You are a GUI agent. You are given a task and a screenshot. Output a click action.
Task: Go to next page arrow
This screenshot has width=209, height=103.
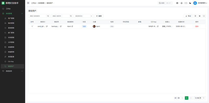pyautogui.click(x=191, y=98)
